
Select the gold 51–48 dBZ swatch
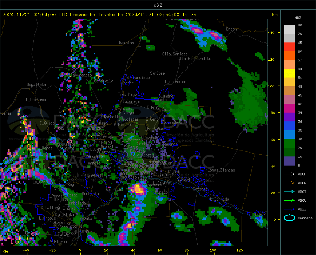click(289, 82)
